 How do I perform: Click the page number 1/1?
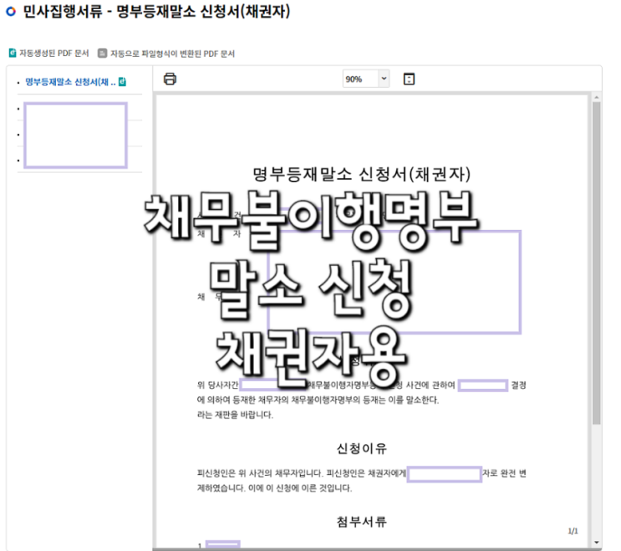coord(573,531)
